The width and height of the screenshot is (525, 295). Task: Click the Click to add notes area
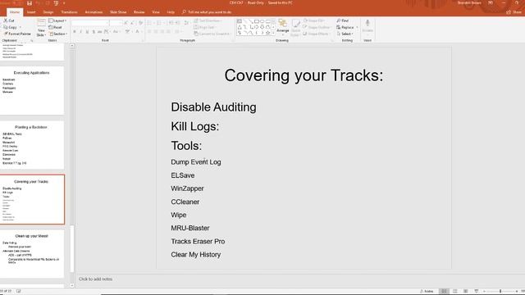[x=95, y=279]
